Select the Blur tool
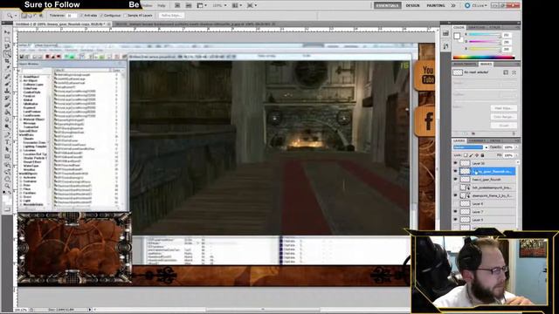This screenshot has height=314, width=559. 7,119
